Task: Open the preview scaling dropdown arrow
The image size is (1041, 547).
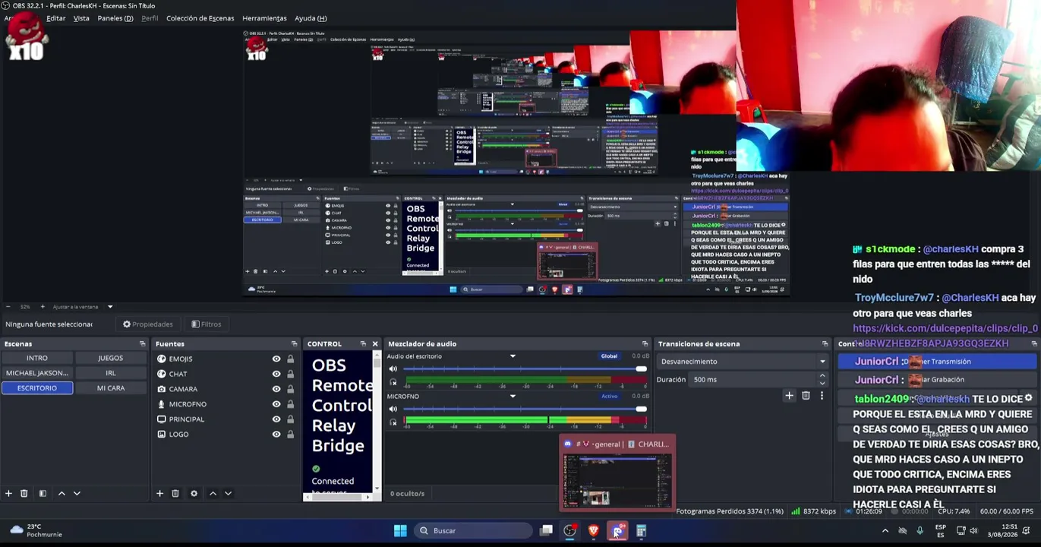Action: point(110,307)
